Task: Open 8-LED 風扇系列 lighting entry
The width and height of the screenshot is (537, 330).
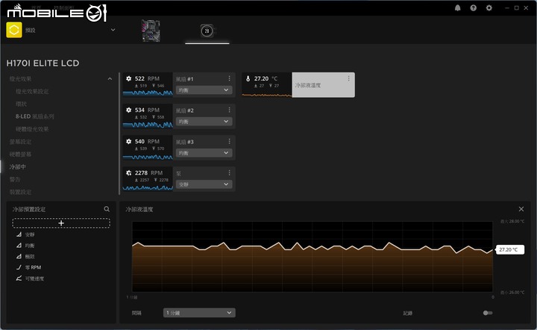Action: click(x=34, y=116)
